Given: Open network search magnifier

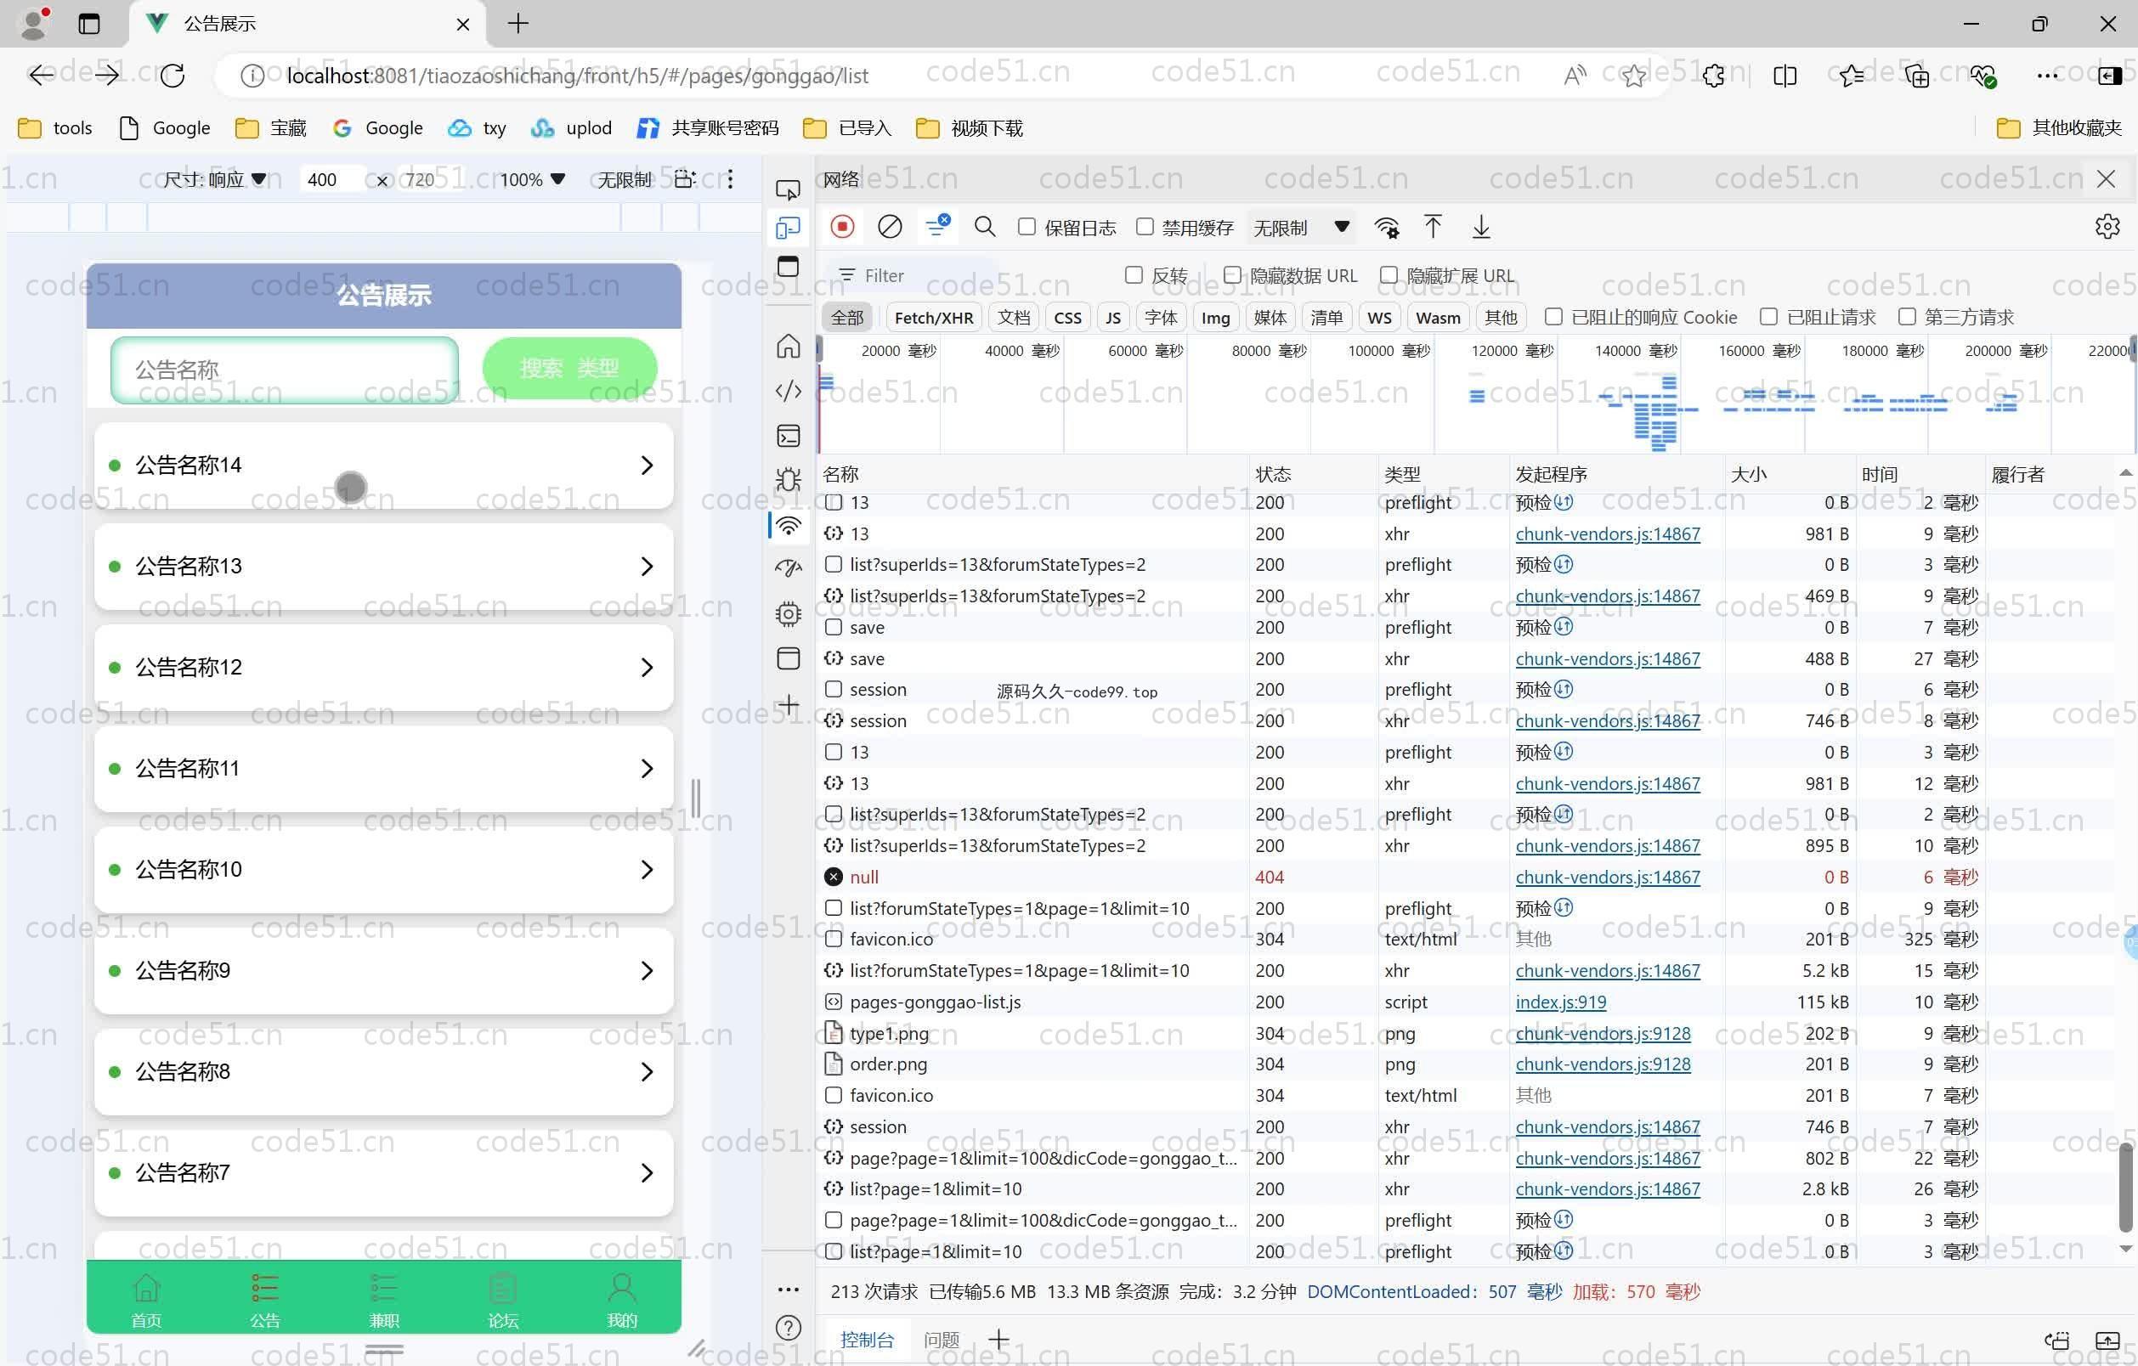Looking at the screenshot, I should pyautogui.click(x=984, y=227).
